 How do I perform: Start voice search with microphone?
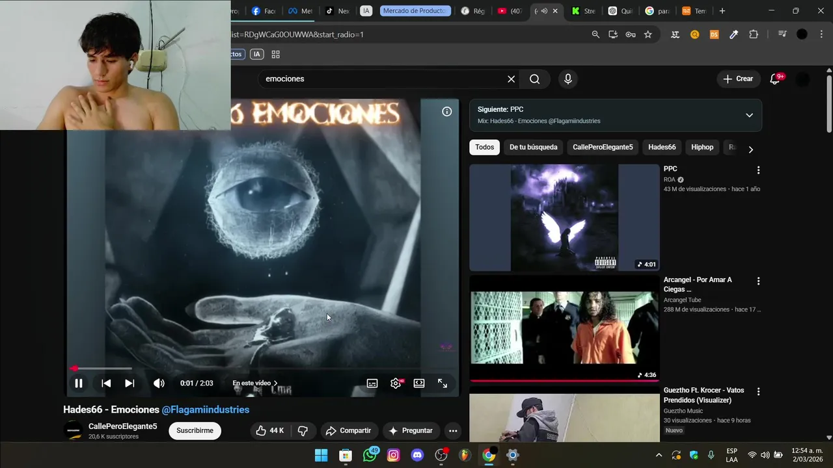click(x=568, y=79)
